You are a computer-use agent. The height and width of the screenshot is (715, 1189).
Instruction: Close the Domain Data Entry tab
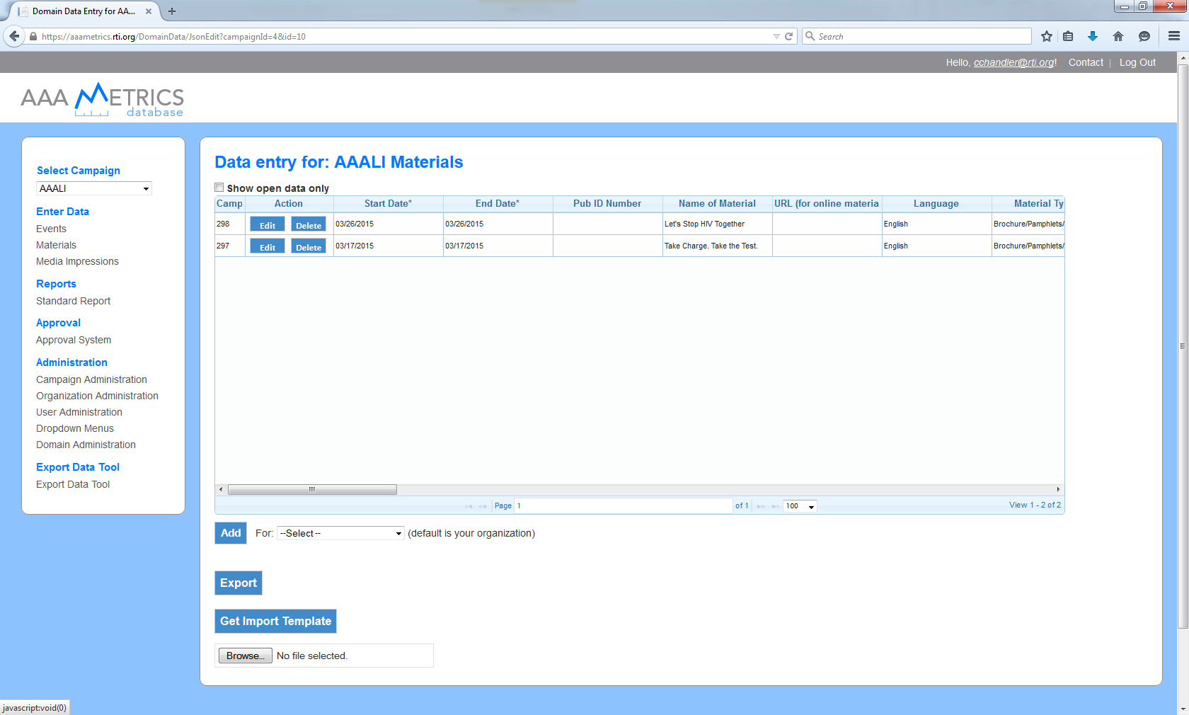point(148,11)
